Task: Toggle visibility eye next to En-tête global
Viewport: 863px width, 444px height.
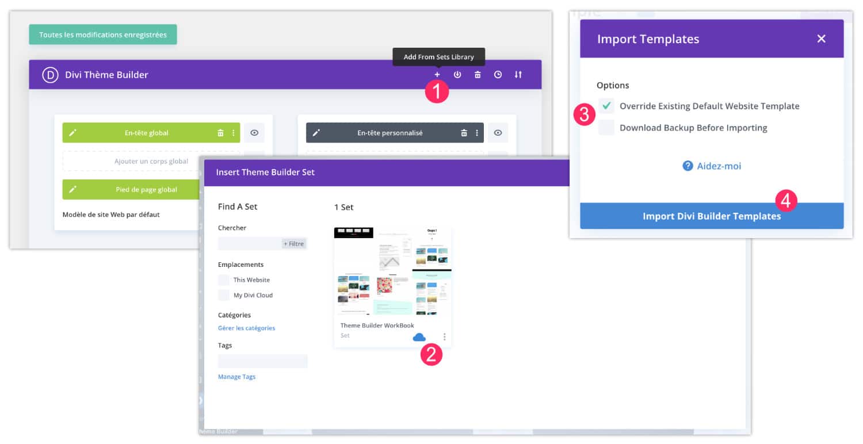Action: click(x=254, y=133)
